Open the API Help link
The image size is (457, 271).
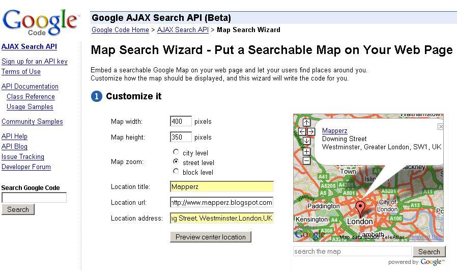pyautogui.click(x=14, y=136)
